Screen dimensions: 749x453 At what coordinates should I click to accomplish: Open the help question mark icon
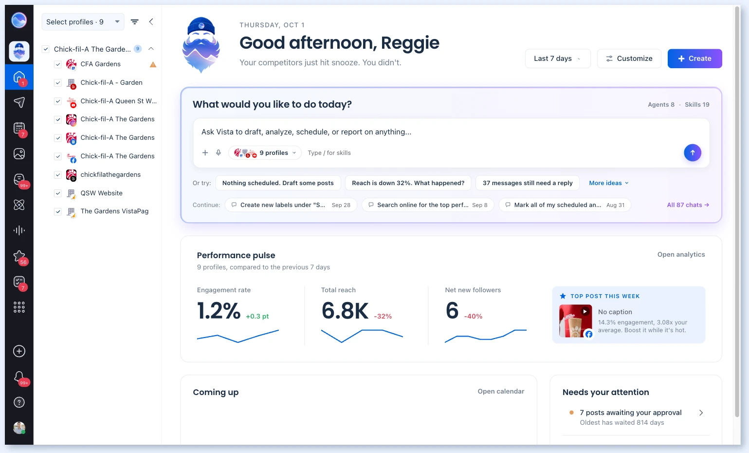coord(19,402)
